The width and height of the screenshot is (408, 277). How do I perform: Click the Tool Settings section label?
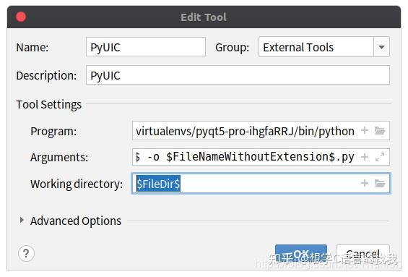(x=48, y=104)
